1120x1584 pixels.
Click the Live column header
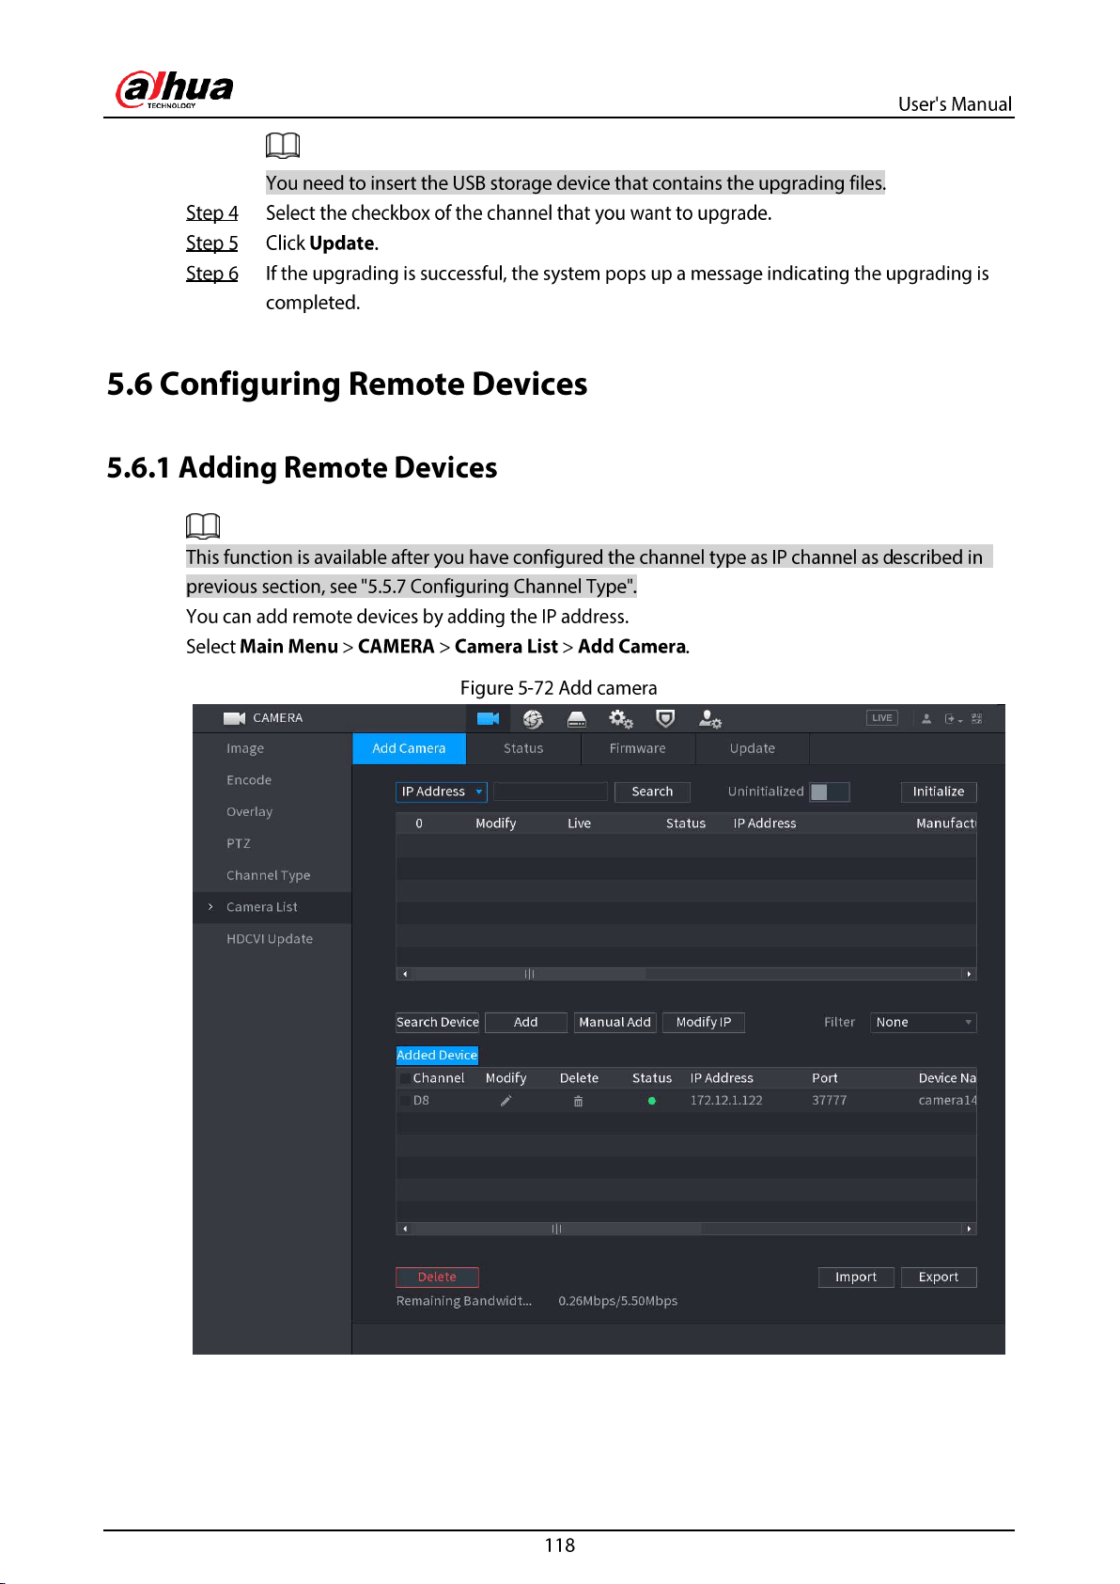click(x=580, y=823)
